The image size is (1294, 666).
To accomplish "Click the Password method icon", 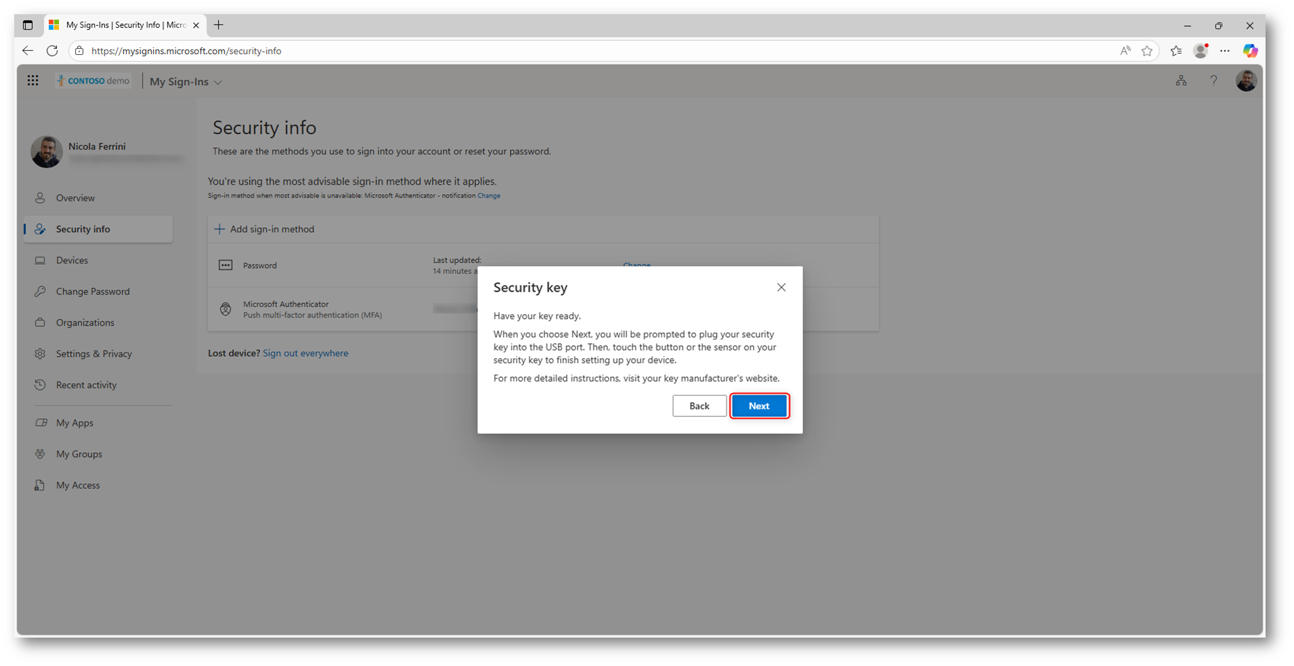I will (x=225, y=265).
